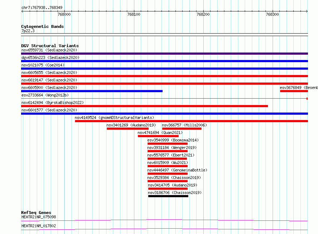Click the 768100 ruler position
The width and height of the screenshot is (318, 234).
pos(134,14)
